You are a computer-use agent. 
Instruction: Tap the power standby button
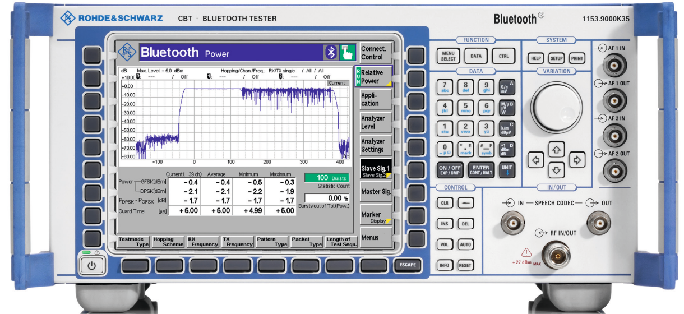[x=91, y=266]
